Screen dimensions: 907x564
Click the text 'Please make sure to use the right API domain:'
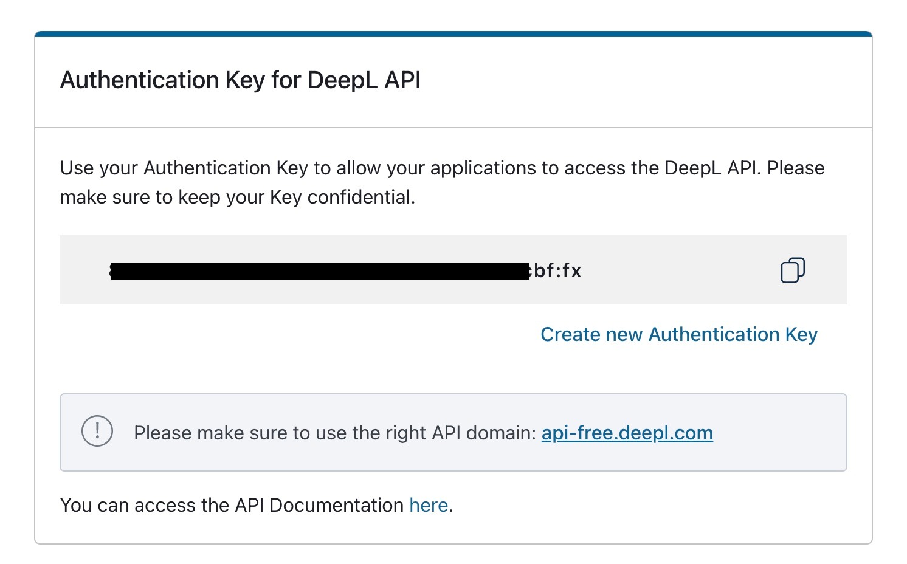coord(335,433)
